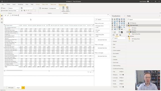Switch to the Table tools tab
This screenshot has height=91, width=161.
pos(53,5)
